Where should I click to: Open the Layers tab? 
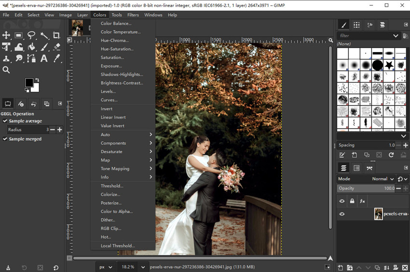pos(343,168)
